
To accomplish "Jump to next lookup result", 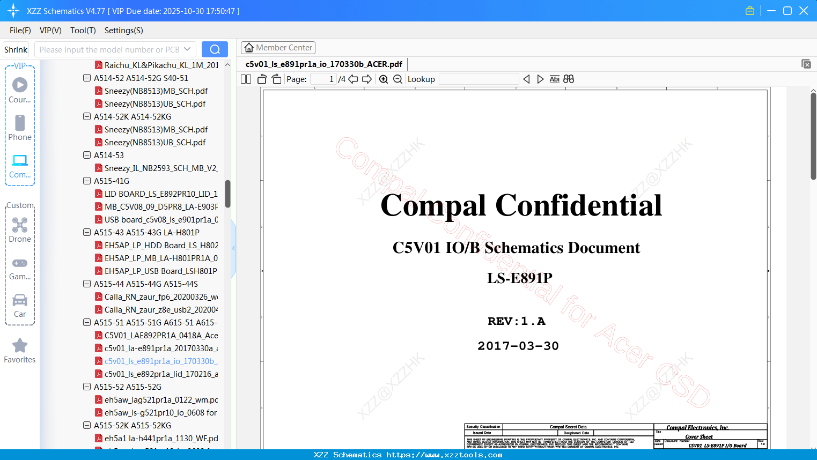I will [x=540, y=79].
